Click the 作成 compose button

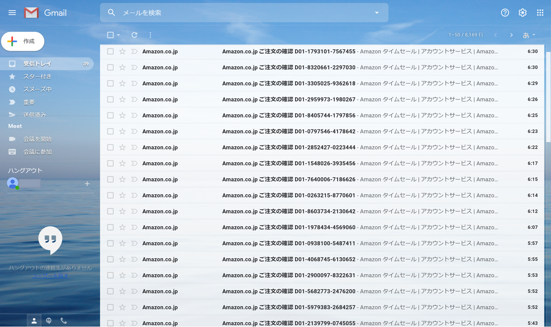click(x=22, y=41)
